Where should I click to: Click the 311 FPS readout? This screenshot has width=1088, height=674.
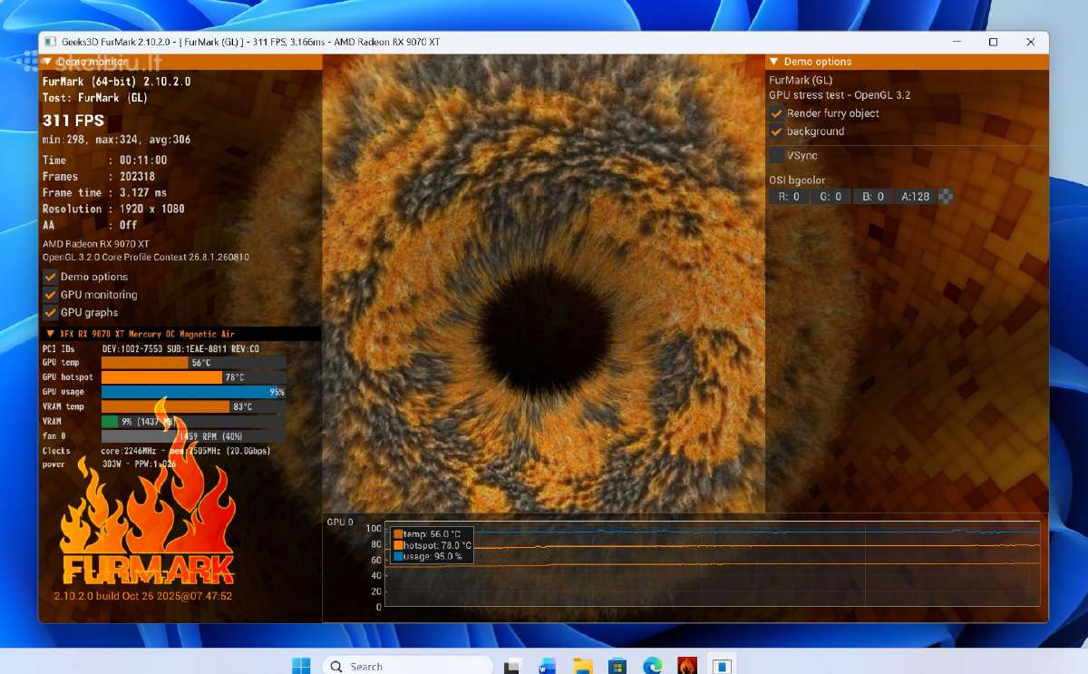(73, 121)
